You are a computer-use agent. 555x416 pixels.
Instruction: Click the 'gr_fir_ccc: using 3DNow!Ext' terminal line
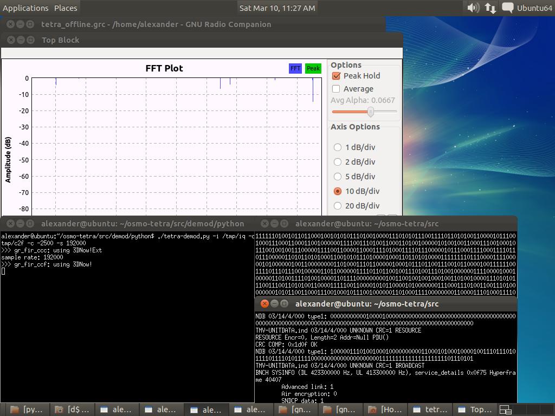pos(51,250)
